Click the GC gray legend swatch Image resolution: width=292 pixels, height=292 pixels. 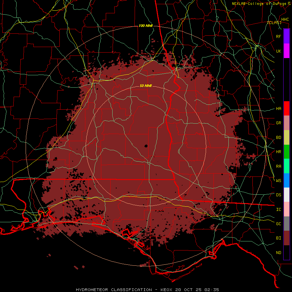[x=286, y=224]
